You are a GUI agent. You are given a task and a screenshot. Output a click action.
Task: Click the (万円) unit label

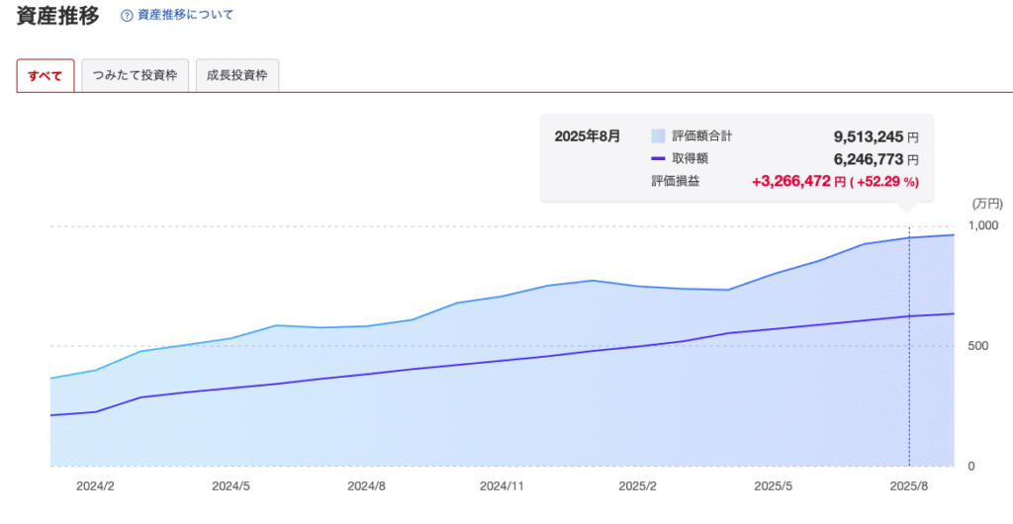(987, 204)
